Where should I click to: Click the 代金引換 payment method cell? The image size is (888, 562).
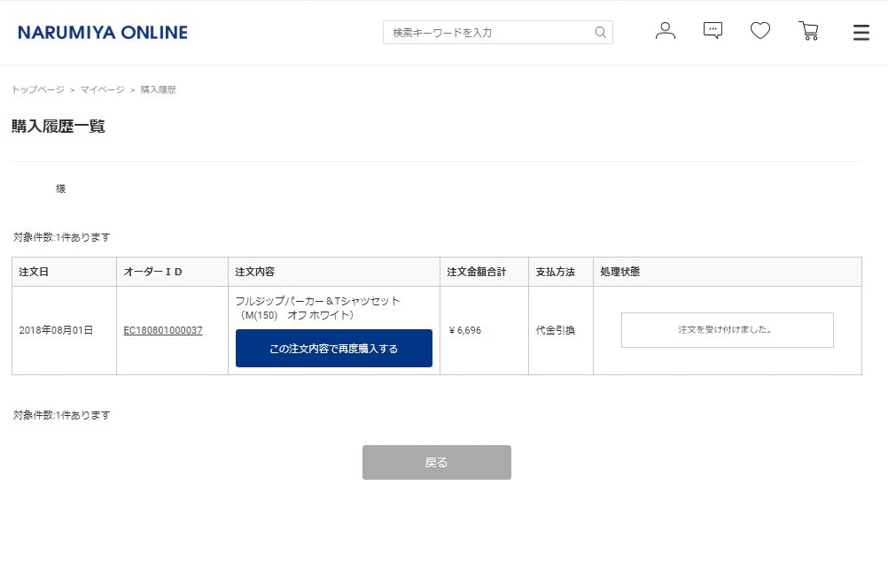[x=556, y=330]
